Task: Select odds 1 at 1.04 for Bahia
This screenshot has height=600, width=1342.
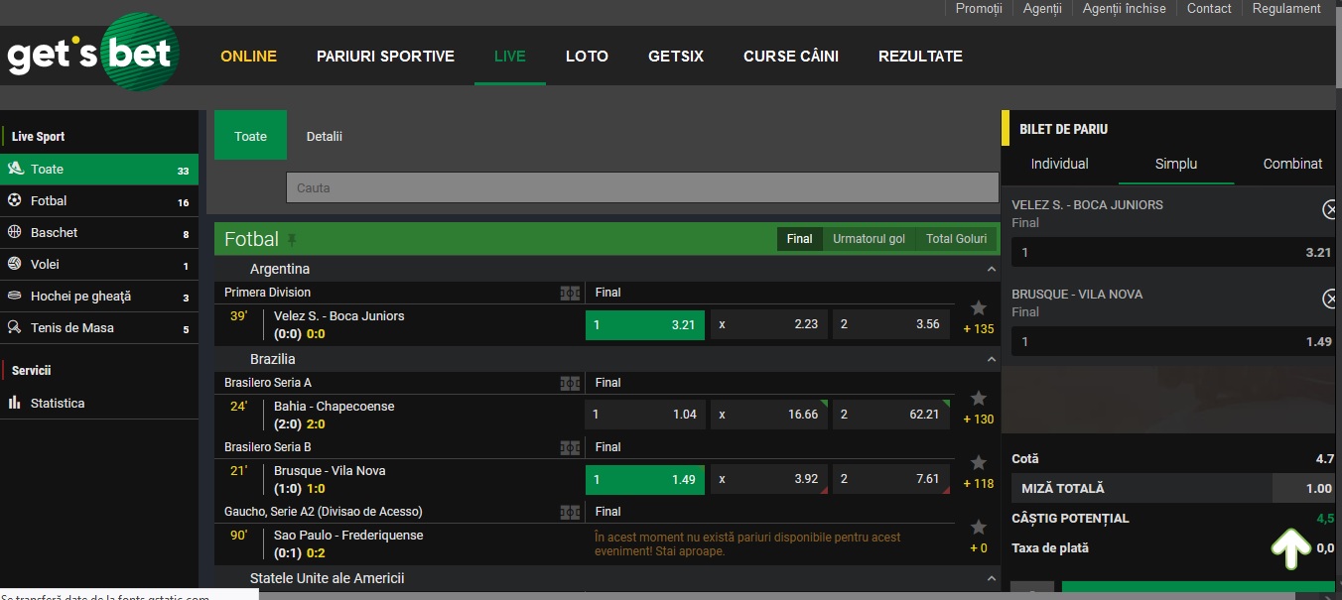Action: pos(645,415)
